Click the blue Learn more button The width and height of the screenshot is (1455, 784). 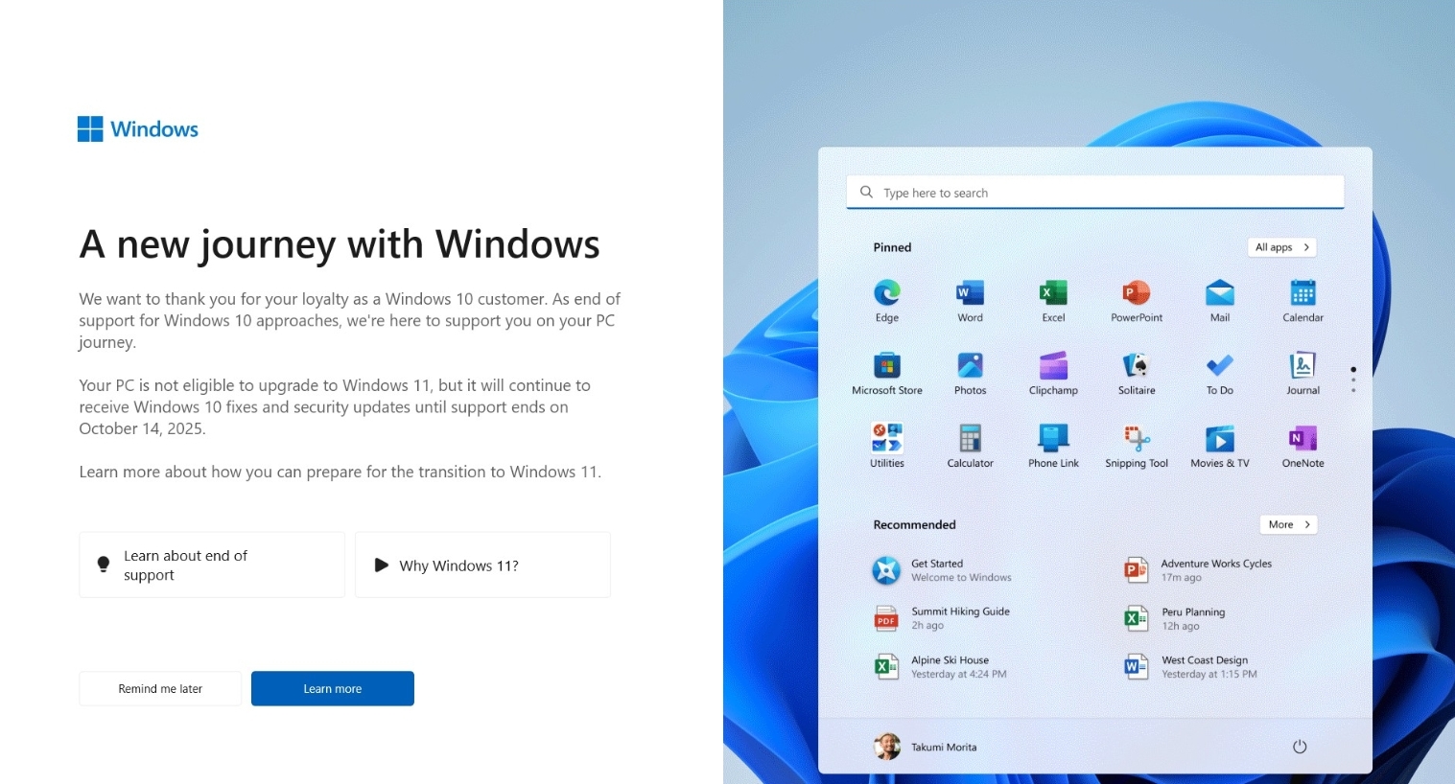[333, 688]
